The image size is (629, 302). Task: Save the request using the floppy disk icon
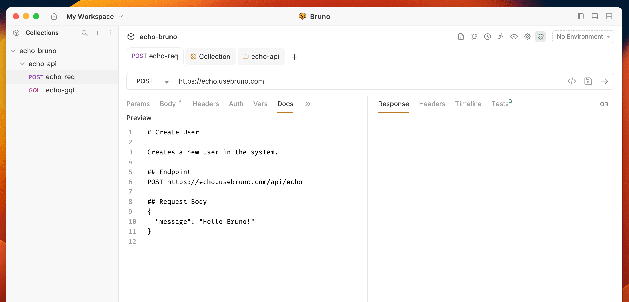pos(588,81)
